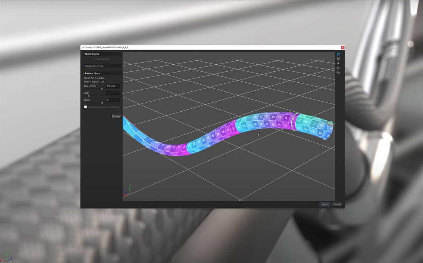Click the Base UV Size slider handle
This screenshot has width=423, height=263.
[102, 89]
